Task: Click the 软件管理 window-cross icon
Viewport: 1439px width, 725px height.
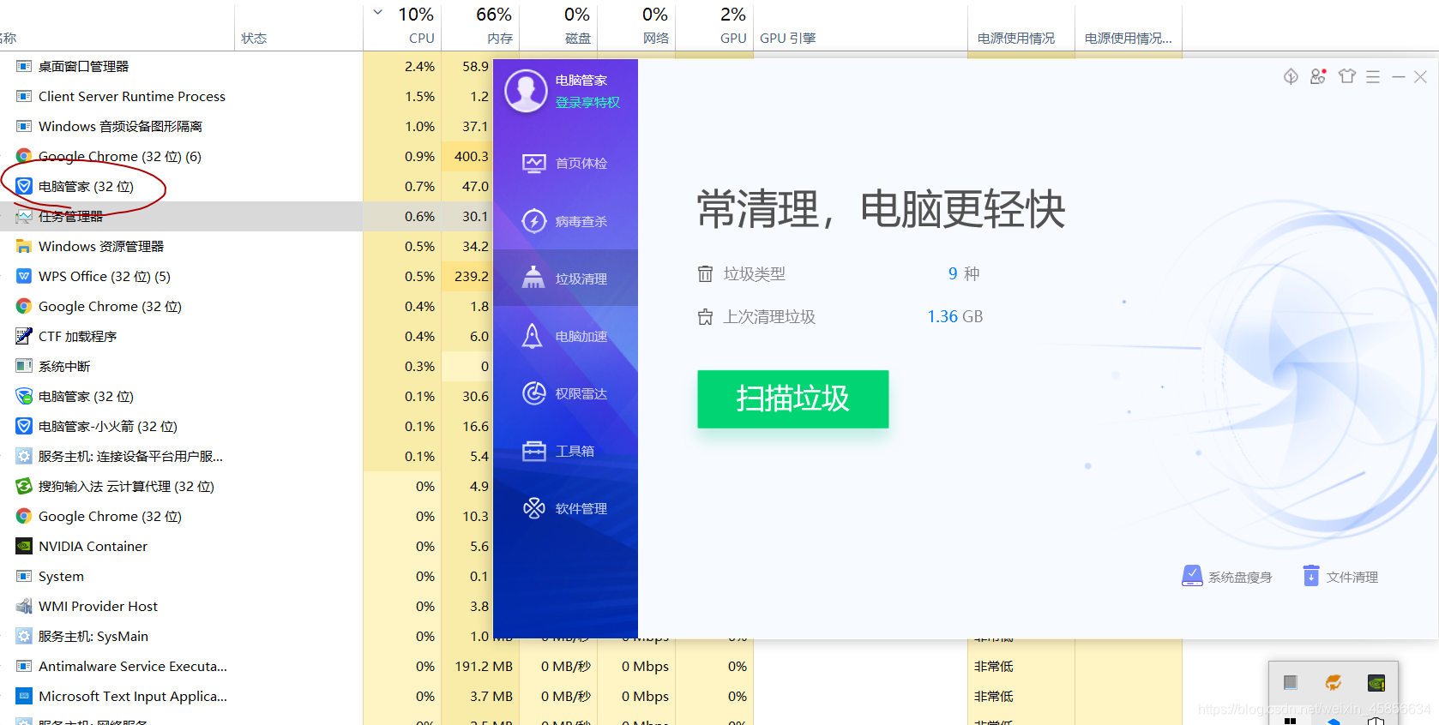Action: point(534,508)
